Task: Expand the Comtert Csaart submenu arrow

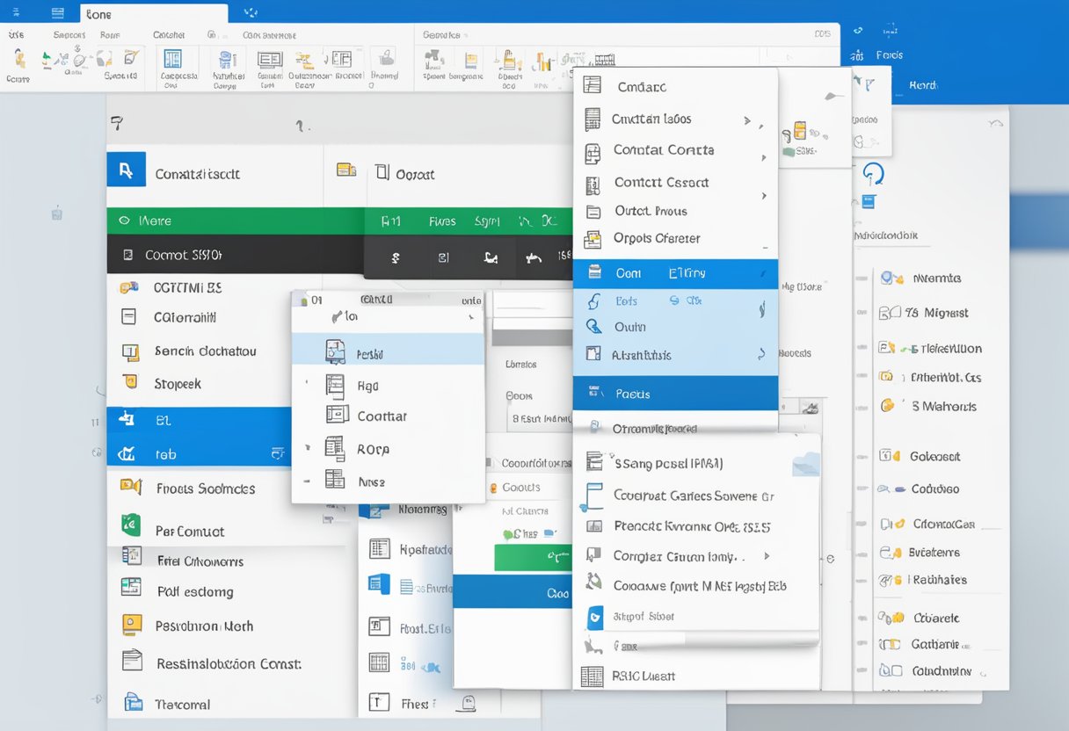Action: [x=764, y=195]
